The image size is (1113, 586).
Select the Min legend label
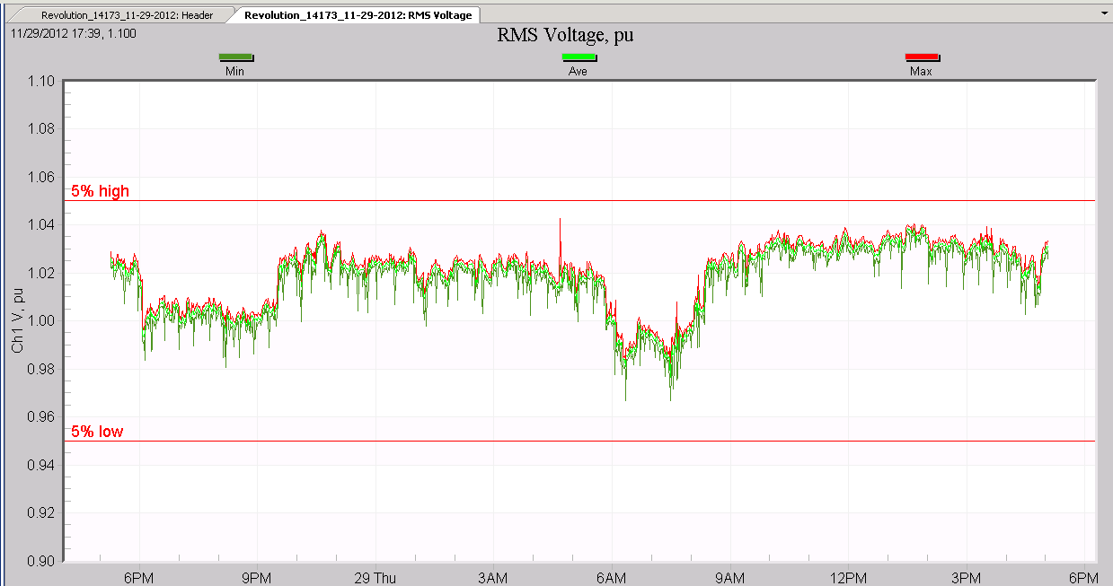tap(235, 71)
